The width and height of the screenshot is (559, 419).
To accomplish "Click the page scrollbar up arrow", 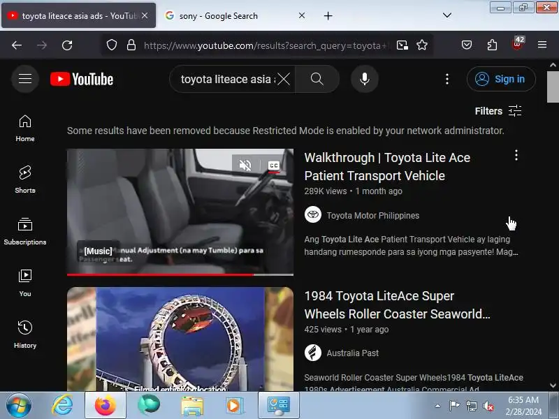I will (x=553, y=65).
